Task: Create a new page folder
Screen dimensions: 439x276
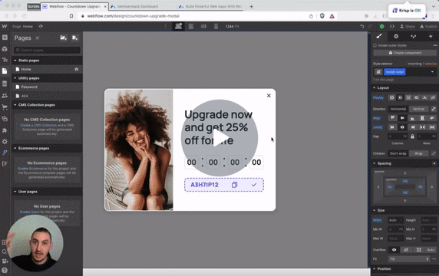Action: (x=64, y=38)
